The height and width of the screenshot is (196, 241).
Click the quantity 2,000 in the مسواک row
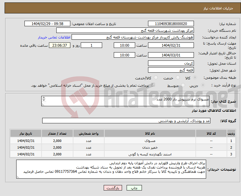57,141
